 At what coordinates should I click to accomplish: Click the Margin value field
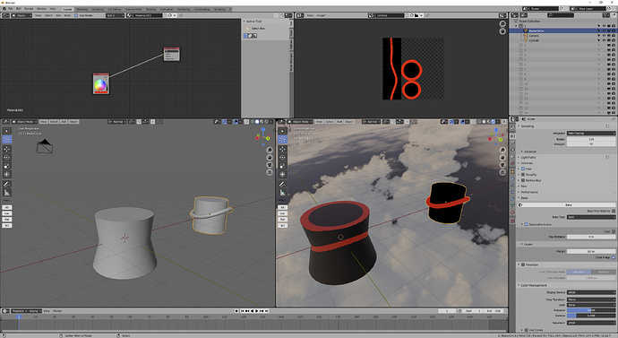click(x=591, y=251)
